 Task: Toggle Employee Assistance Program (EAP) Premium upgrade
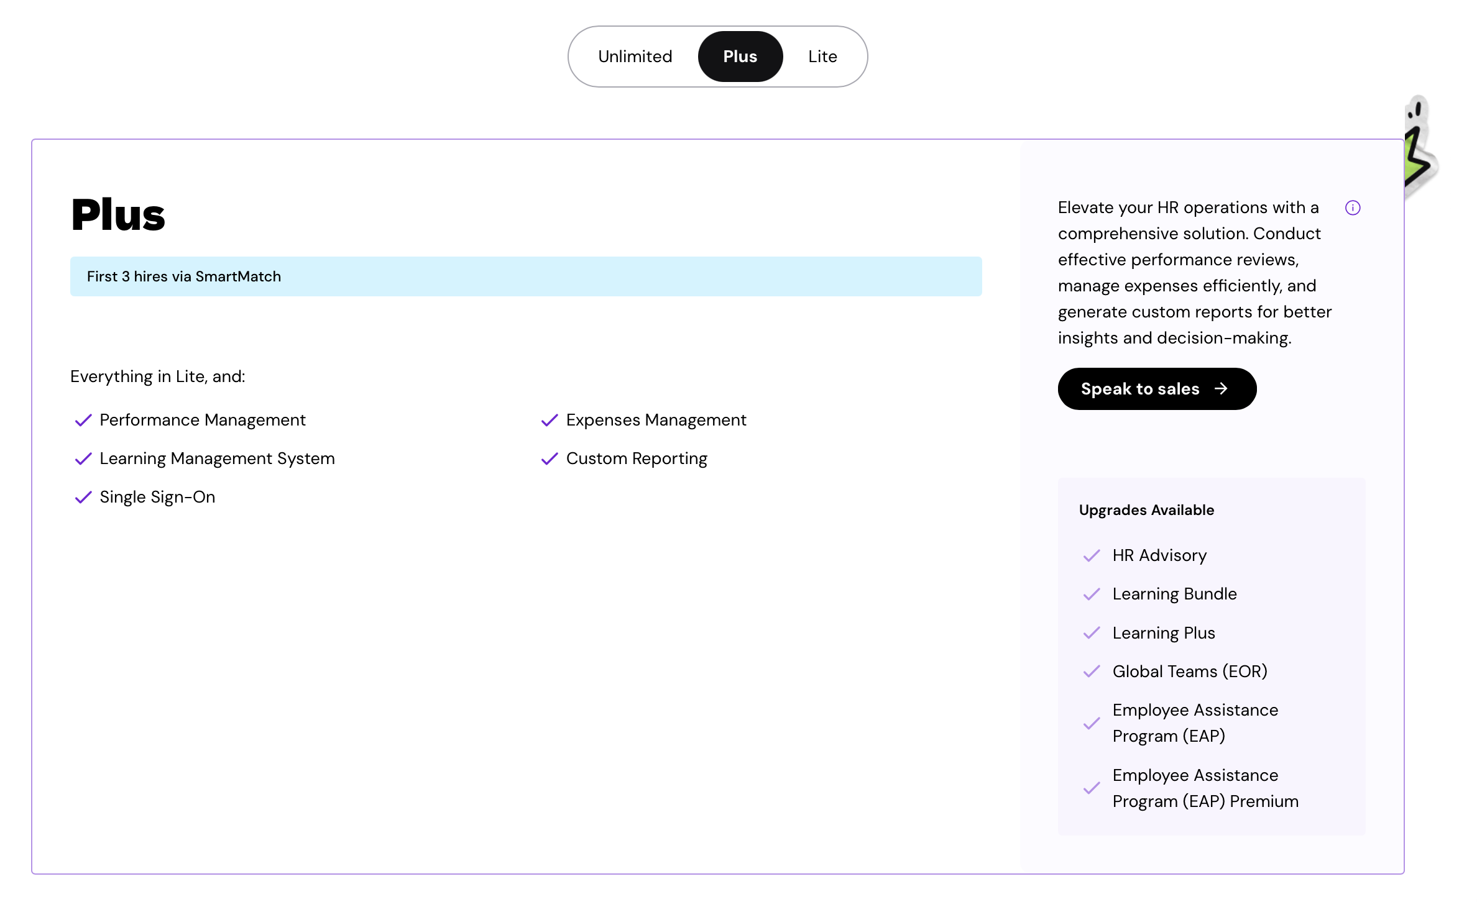(1205, 788)
